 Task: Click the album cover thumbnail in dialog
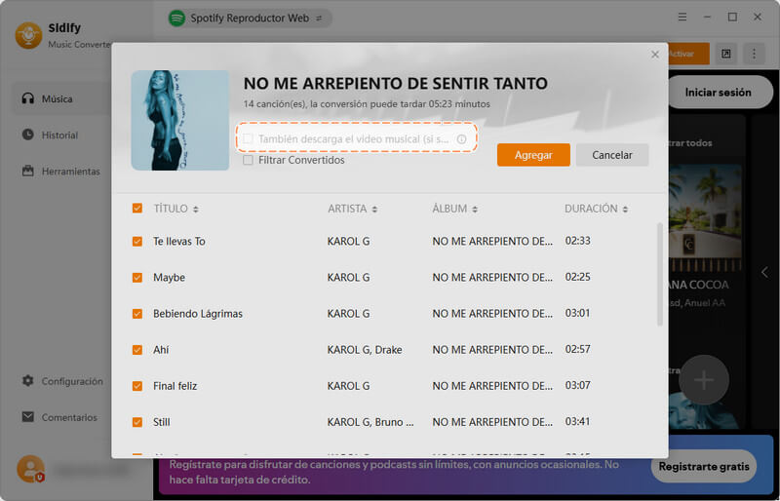(x=180, y=121)
